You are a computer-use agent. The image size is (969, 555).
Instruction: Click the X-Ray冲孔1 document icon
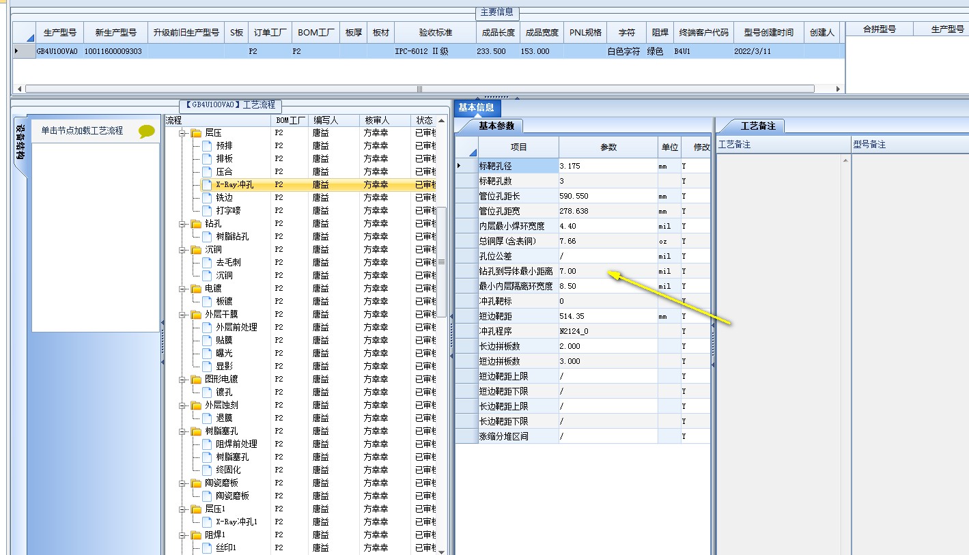pos(207,522)
